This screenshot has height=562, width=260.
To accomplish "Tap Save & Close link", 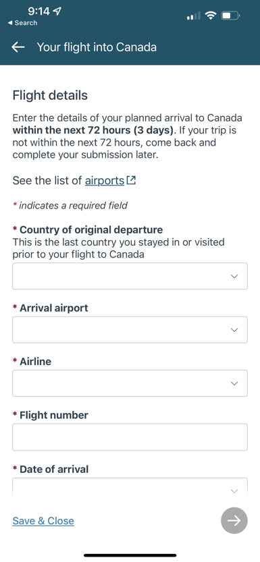I will (x=43, y=521).
